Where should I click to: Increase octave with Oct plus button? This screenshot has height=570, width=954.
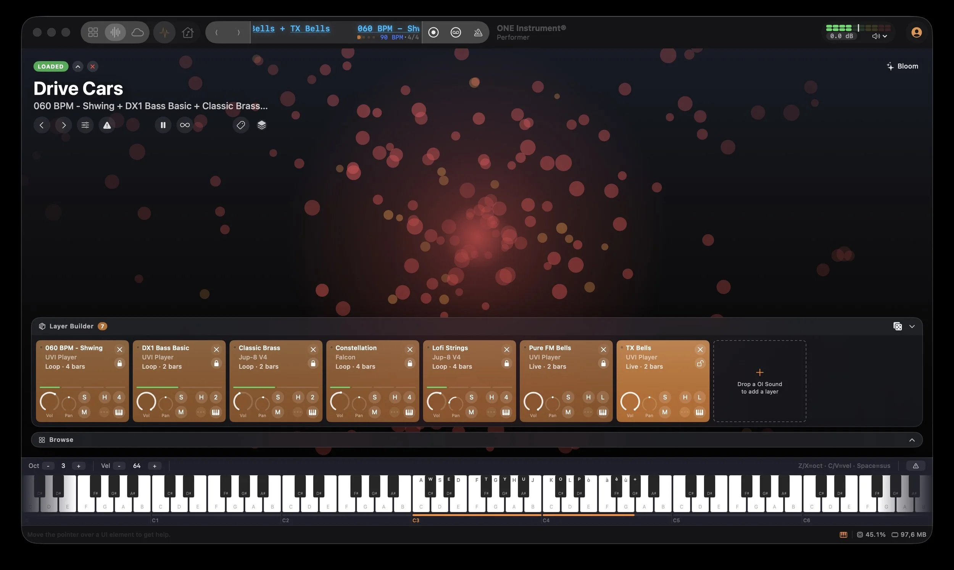[78, 466]
